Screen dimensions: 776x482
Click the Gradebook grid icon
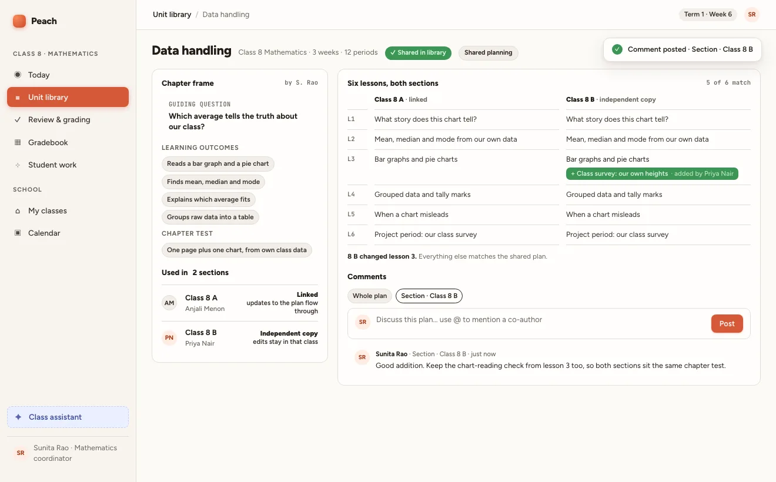18,142
